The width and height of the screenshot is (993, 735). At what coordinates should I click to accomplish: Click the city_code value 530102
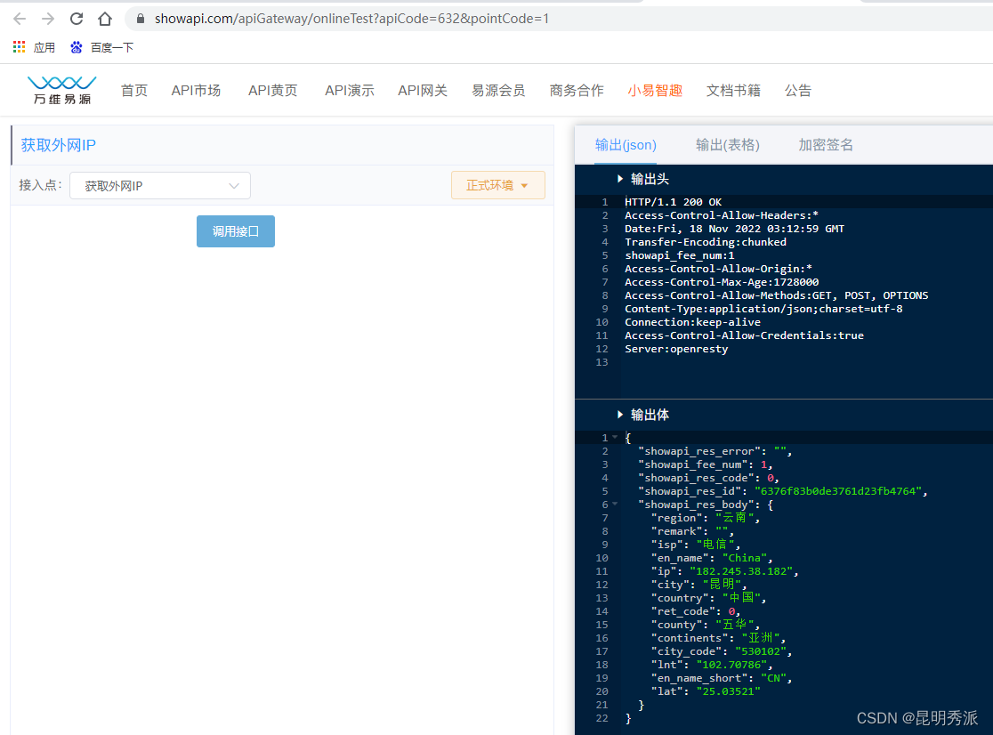tap(760, 651)
